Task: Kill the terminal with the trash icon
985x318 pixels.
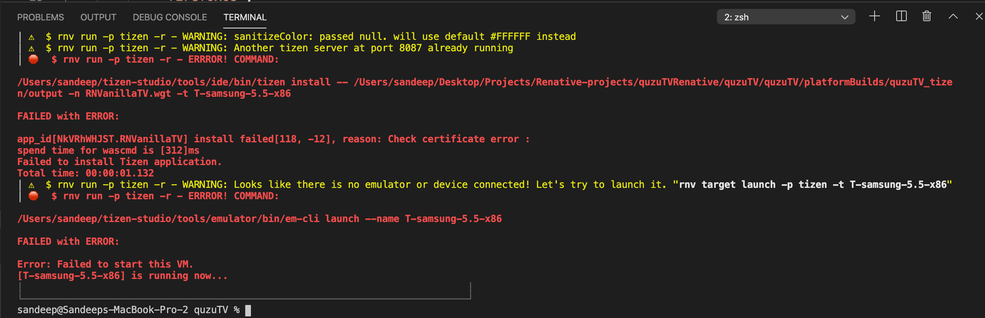Action: pos(926,16)
